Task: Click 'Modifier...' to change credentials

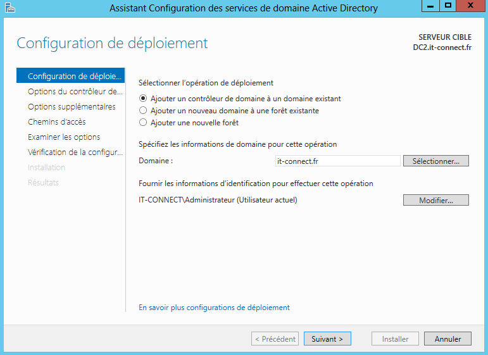Action: pyautogui.click(x=436, y=201)
